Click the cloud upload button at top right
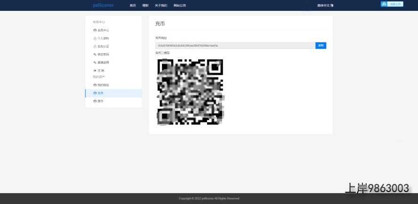This screenshot has width=418, height=204. point(392,4)
